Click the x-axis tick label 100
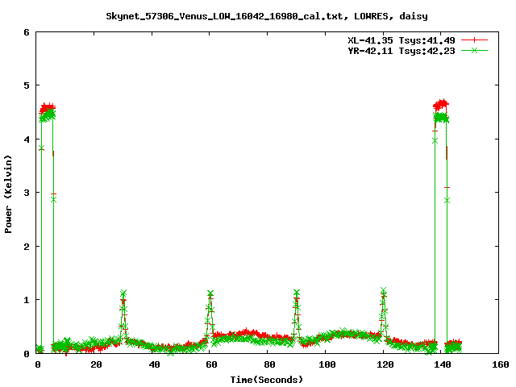Viewport: 516px width, 387px height. tap(326, 365)
